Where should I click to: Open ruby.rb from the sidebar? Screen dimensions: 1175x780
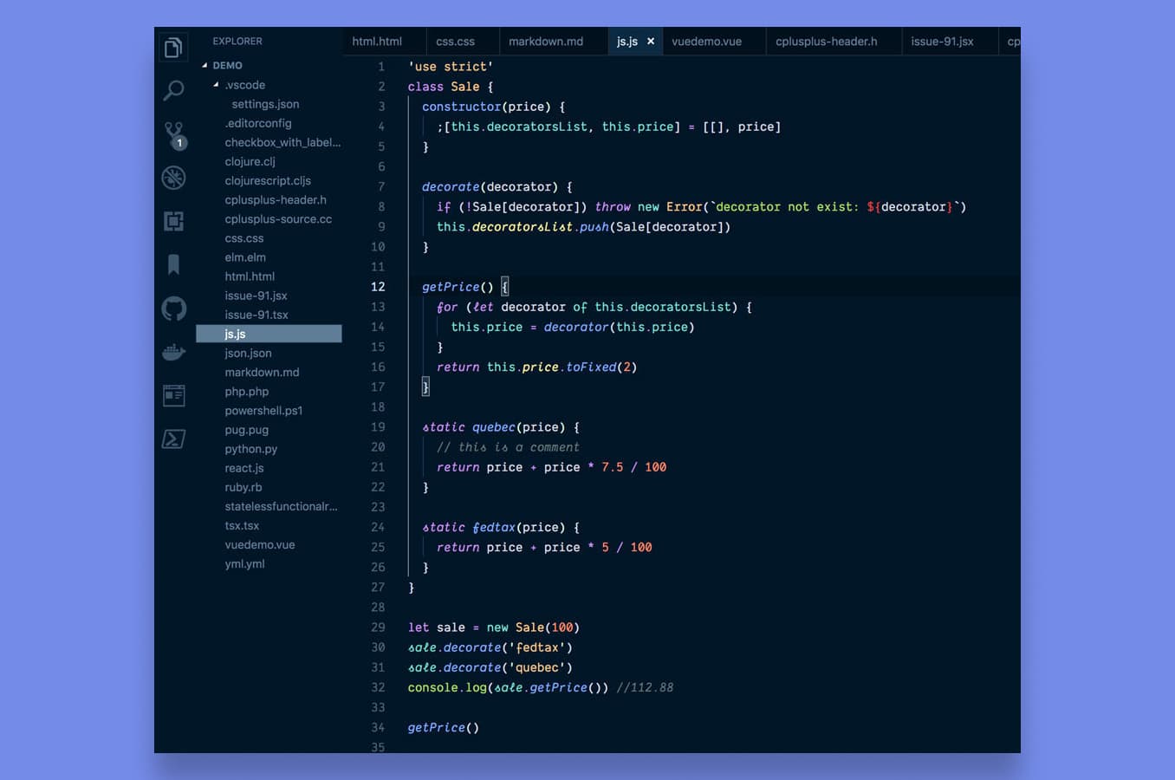point(243,487)
